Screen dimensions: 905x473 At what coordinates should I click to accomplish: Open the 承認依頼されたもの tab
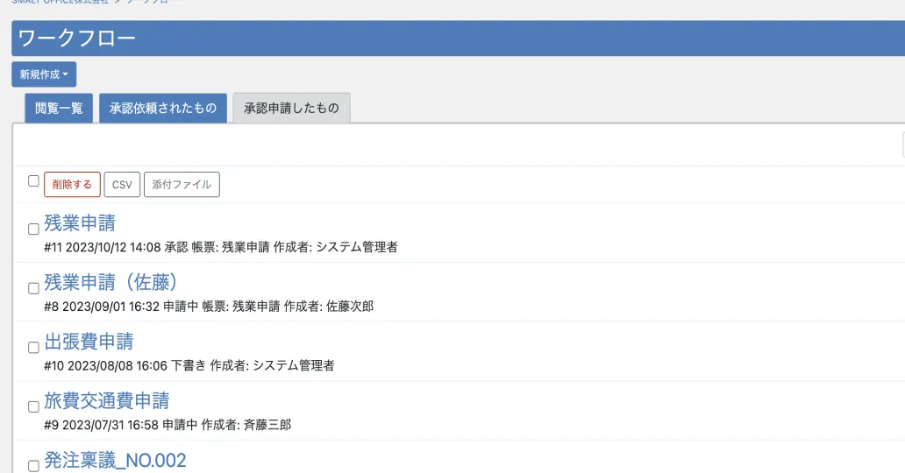pyautogui.click(x=162, y=109)
